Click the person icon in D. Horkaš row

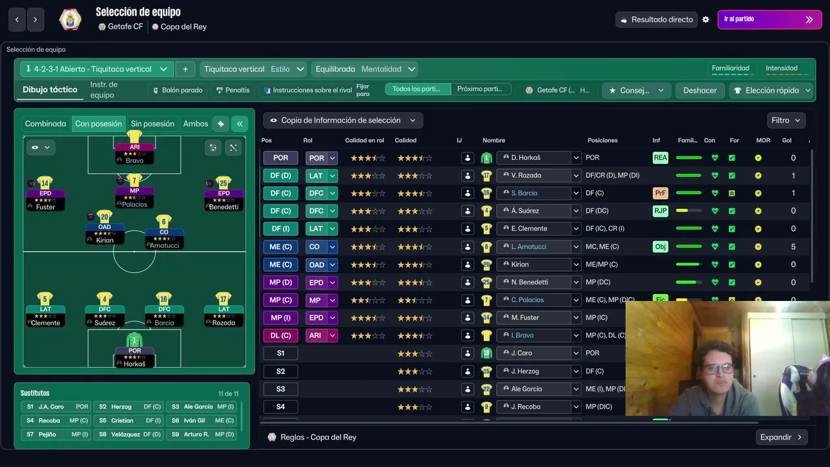(x=467, y=158)
